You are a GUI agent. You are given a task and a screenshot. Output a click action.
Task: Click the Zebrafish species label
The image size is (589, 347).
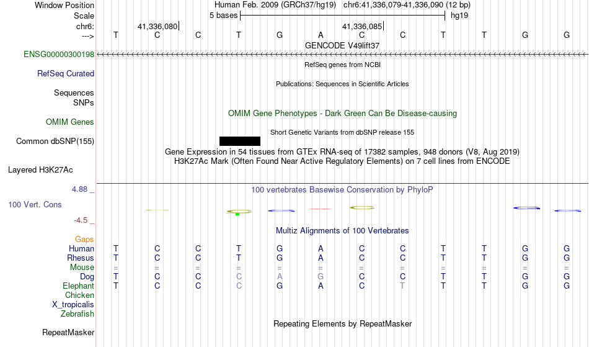click(77, 313)
